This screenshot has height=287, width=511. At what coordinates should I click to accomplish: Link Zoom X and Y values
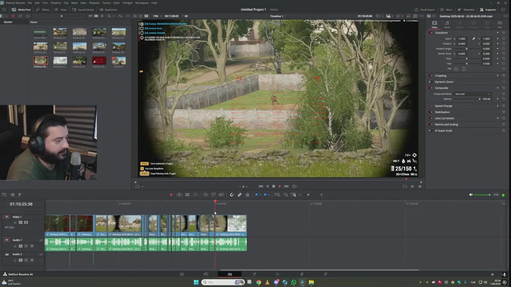click(x=474, y=39)
